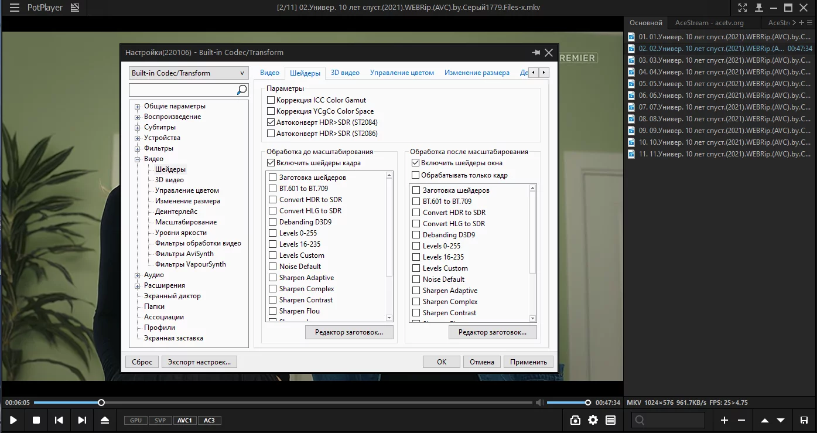Switch to Видео settings tab
The height and width of the screenshot is (433, 817).
click(x=269, y=73)
